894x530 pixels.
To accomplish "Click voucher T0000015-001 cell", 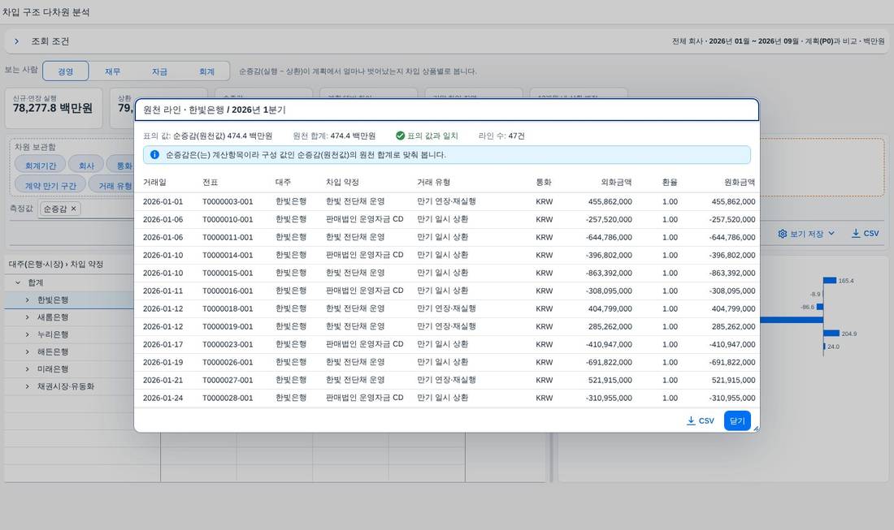I will 228,273.
